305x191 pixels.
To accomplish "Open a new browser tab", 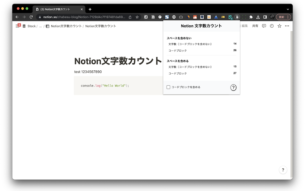I will point(90,9).
